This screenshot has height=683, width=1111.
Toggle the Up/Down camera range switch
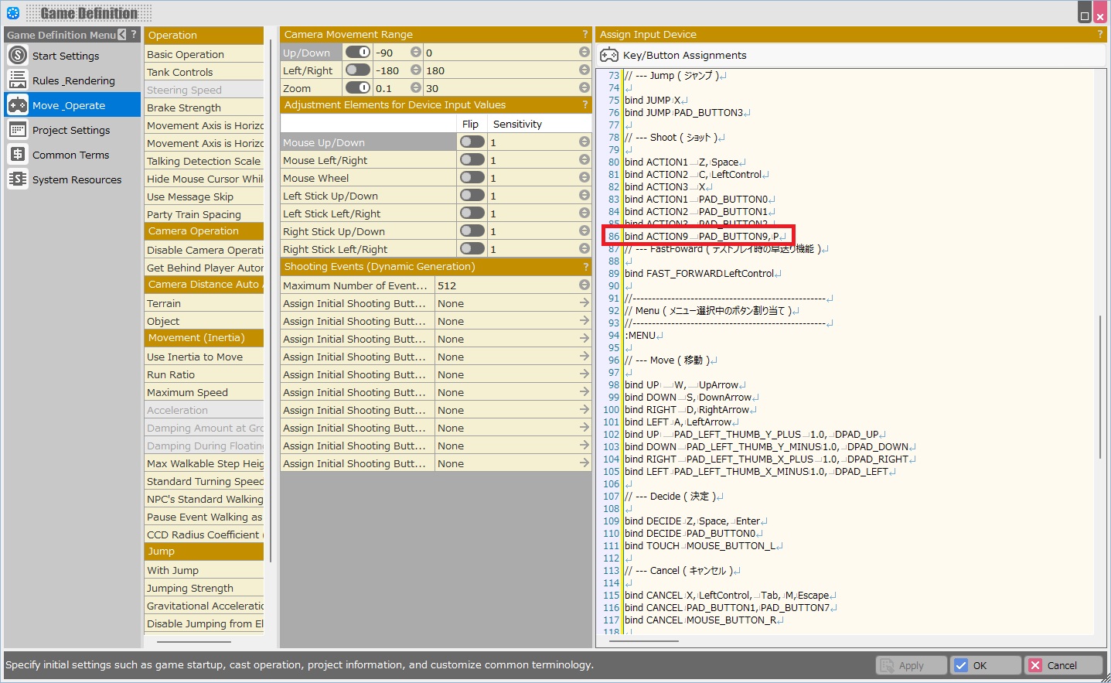[357, 53]
